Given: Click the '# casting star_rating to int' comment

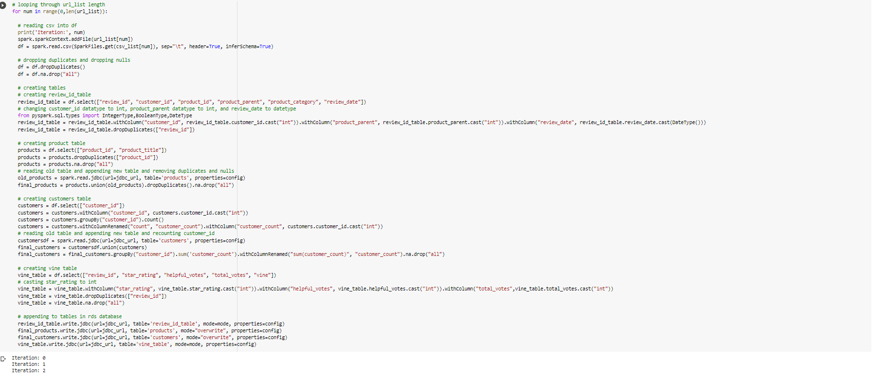Looking at the screenshot, I should tap(57, 282).
